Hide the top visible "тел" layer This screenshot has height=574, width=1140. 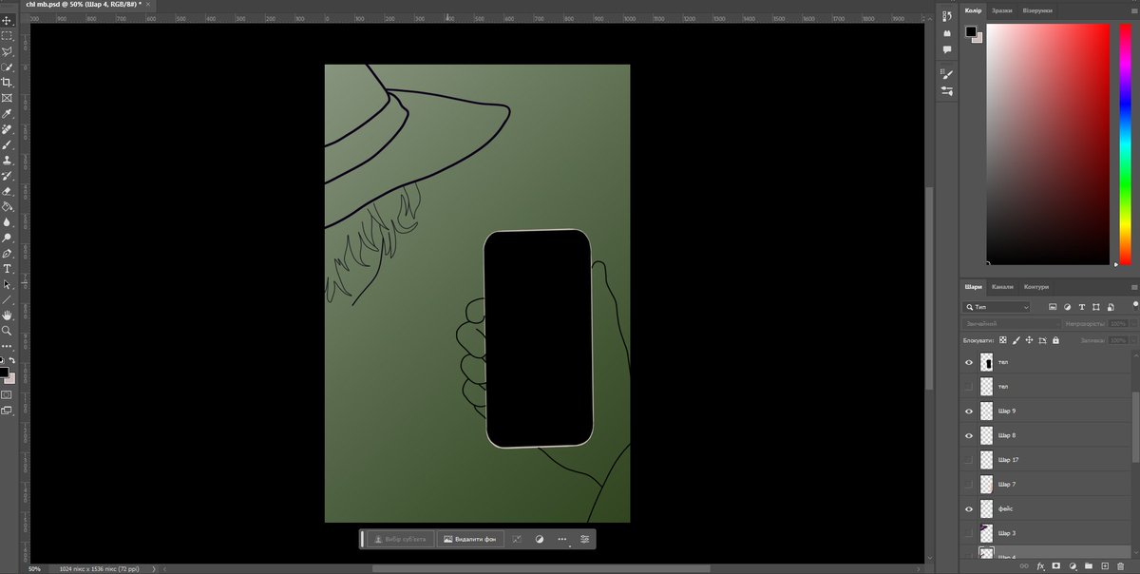(x=969, y=362)
